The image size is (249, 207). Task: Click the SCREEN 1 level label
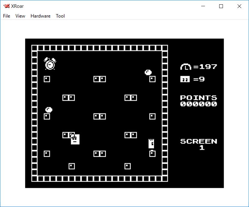click(198, 144)
